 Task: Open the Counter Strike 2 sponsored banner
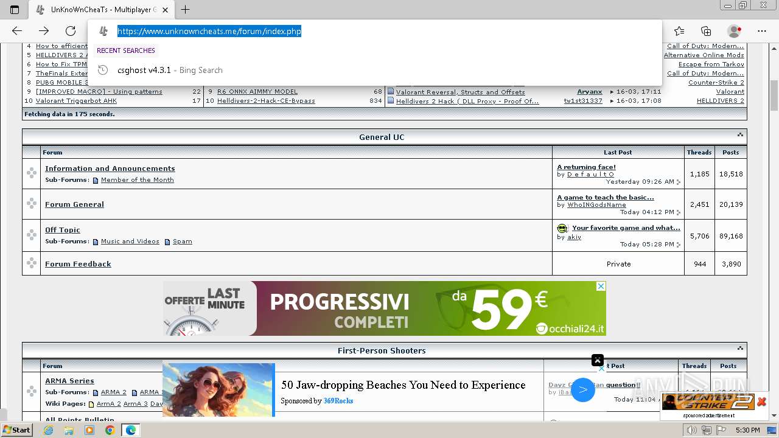click(x=708, y=401)
